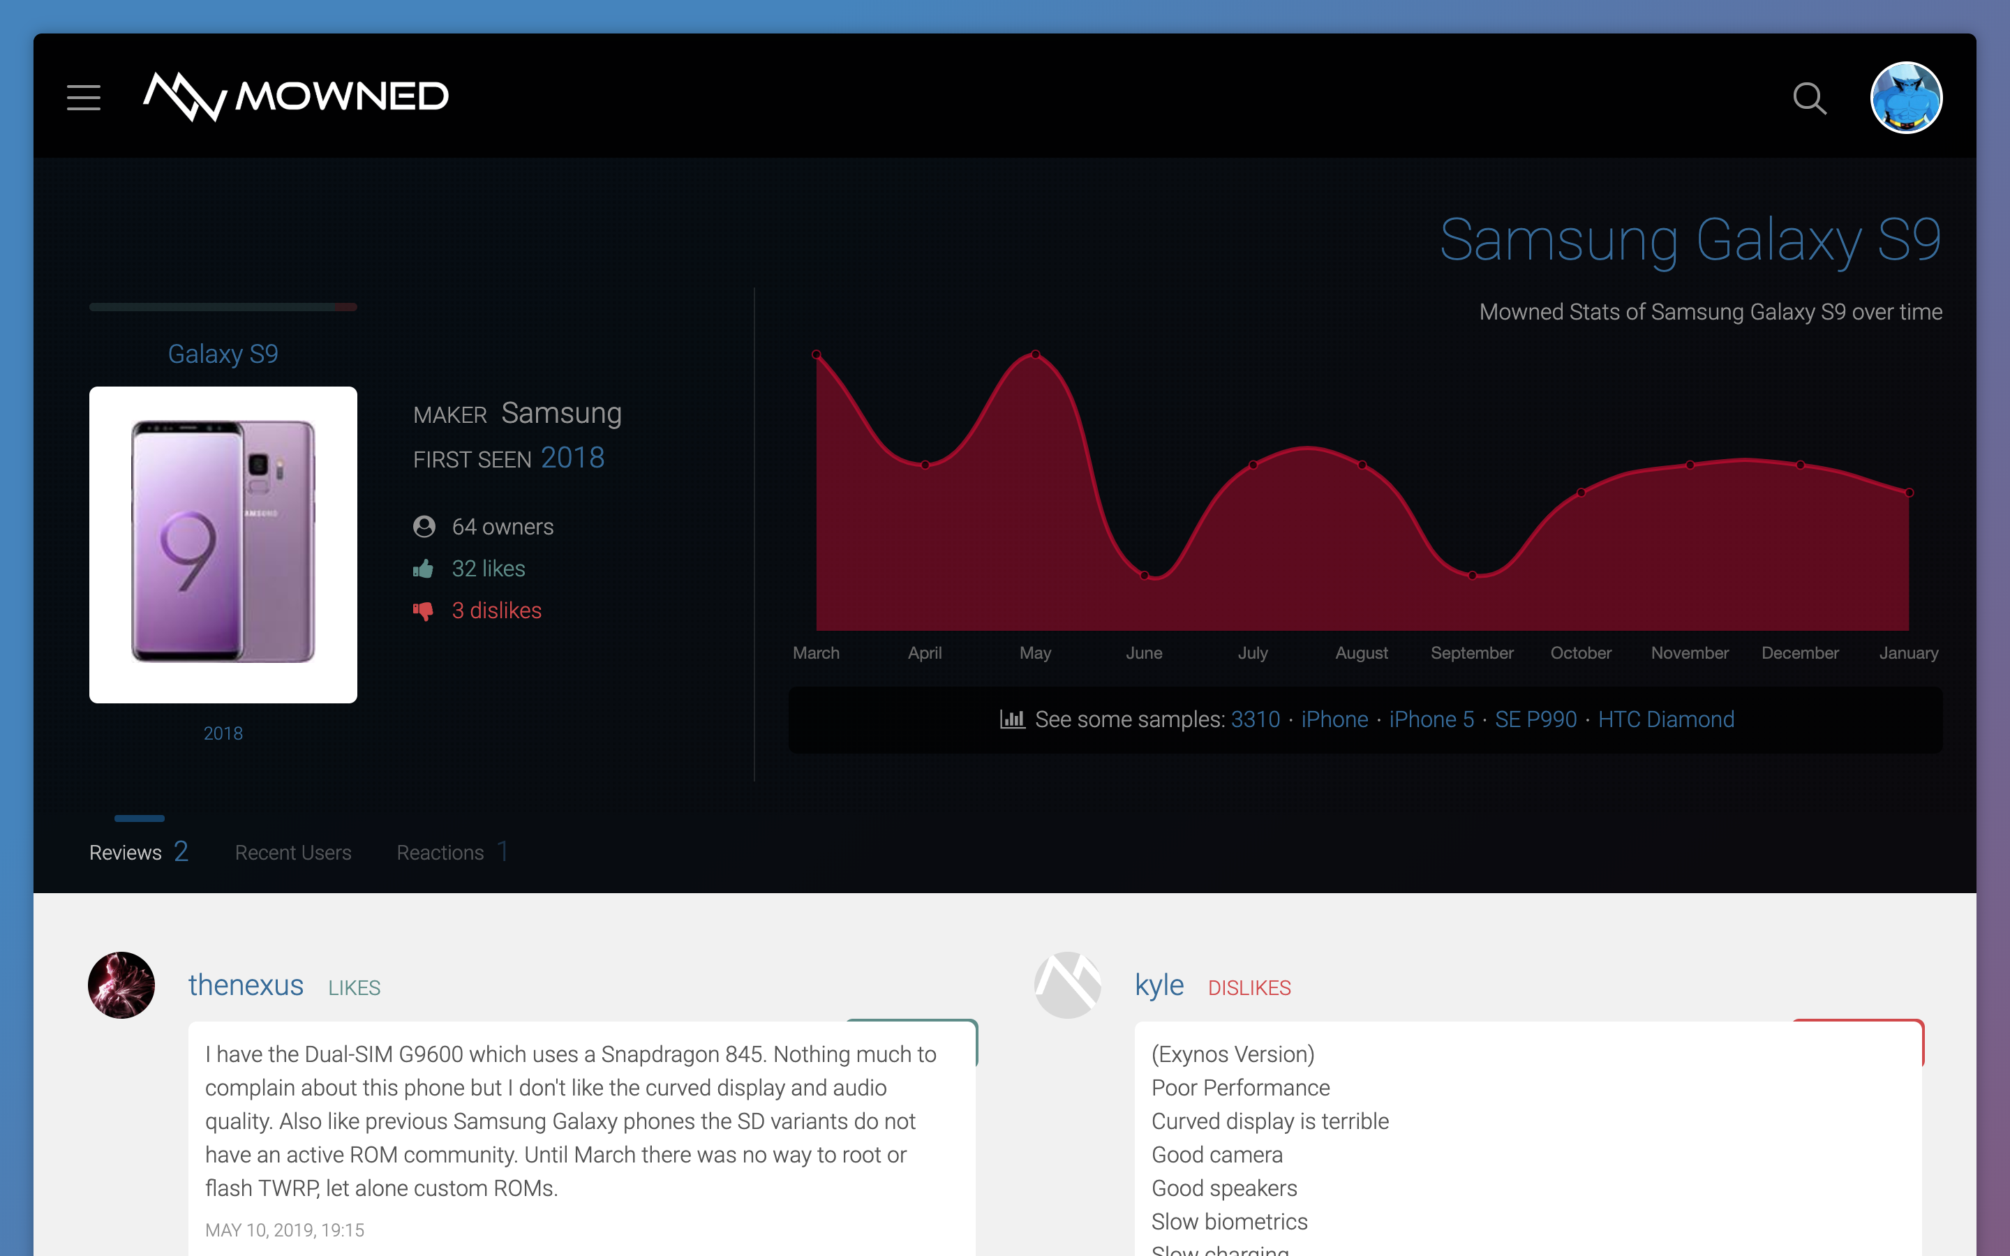Screen dimensions: 2010x1256
Task: Open the hamburger menu
Action: point(83,98)
